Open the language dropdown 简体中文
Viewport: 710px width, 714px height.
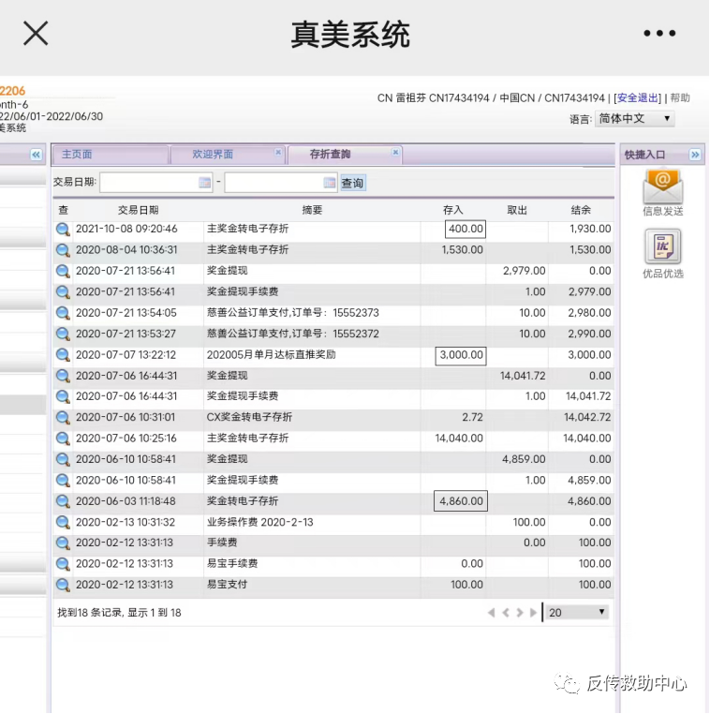pyautogui.click(x=635, y=119)
